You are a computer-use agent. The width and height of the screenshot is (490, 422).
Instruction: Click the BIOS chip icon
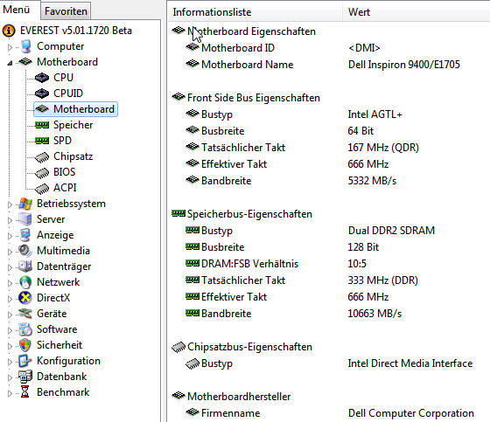(42, 173)
